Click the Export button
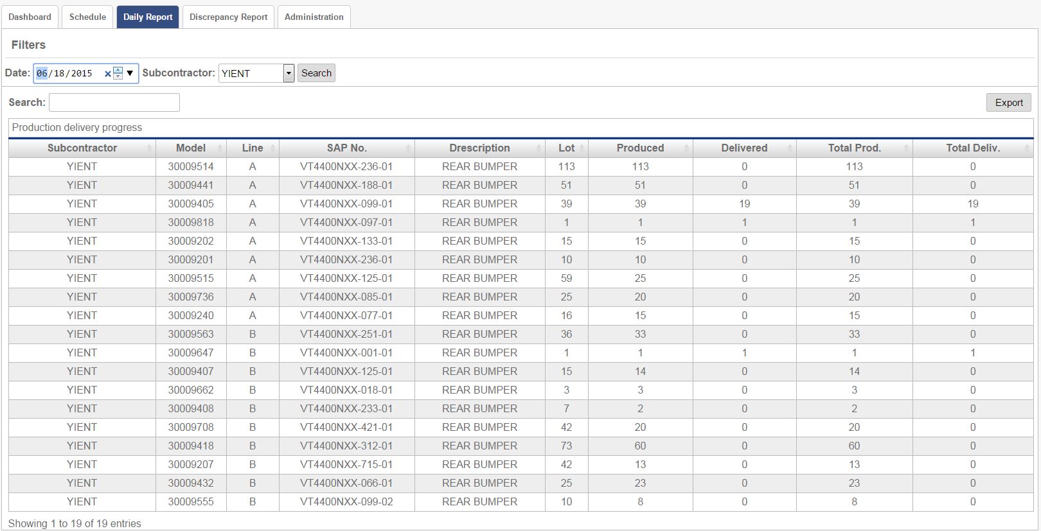1041x531 pixels. pyautogui.click(x=1008, y=103)
